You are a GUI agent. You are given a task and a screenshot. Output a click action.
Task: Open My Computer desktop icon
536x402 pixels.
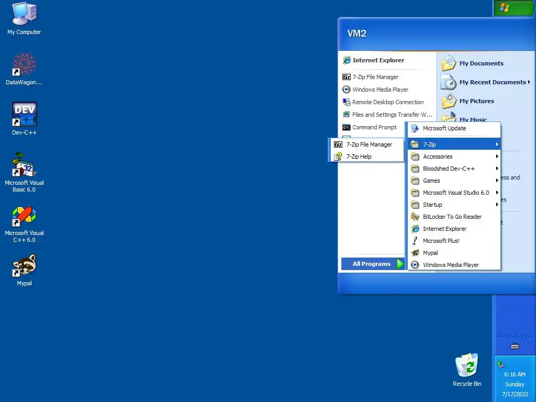(x=24, y=19)
